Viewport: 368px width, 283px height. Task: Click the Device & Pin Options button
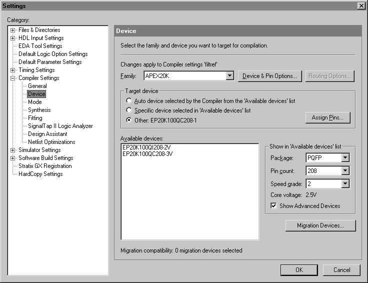click(x=269, y=76)
